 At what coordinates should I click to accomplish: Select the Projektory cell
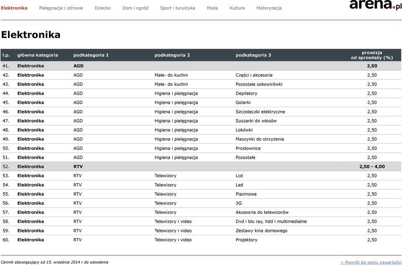pos(246,240)
